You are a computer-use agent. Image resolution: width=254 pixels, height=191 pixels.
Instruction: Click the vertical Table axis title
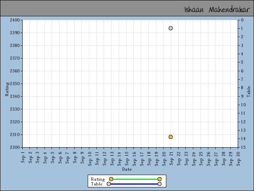249,92
